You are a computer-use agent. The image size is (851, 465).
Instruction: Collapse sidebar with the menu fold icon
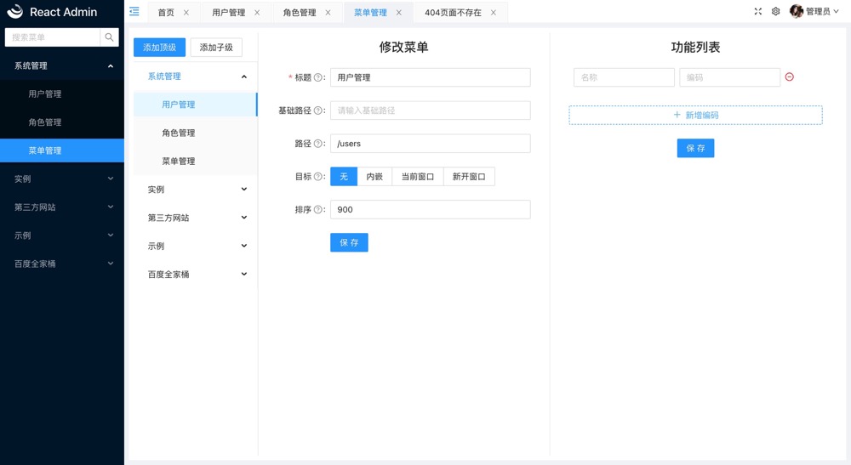(134, 11)
